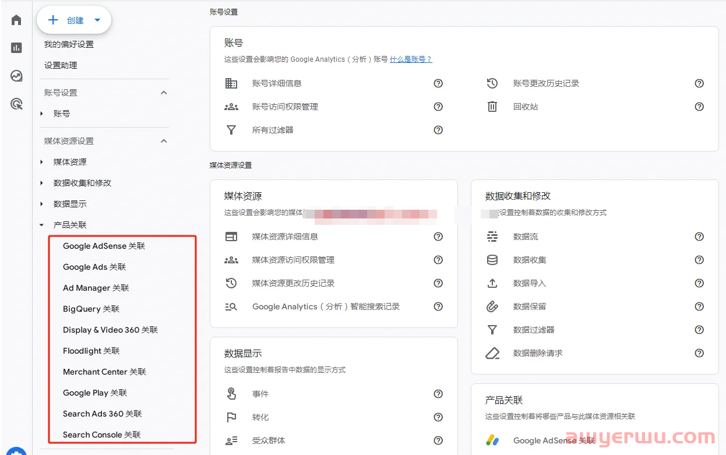Expand the 账号 tree item
Screen dimensions: 726x455
(41, 114)
